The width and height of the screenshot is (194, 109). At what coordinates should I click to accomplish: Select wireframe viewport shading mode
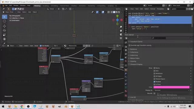pos(112,12)
